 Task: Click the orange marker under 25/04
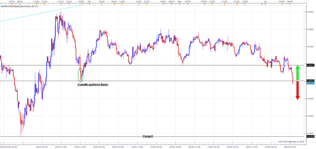tap(163, 4)
